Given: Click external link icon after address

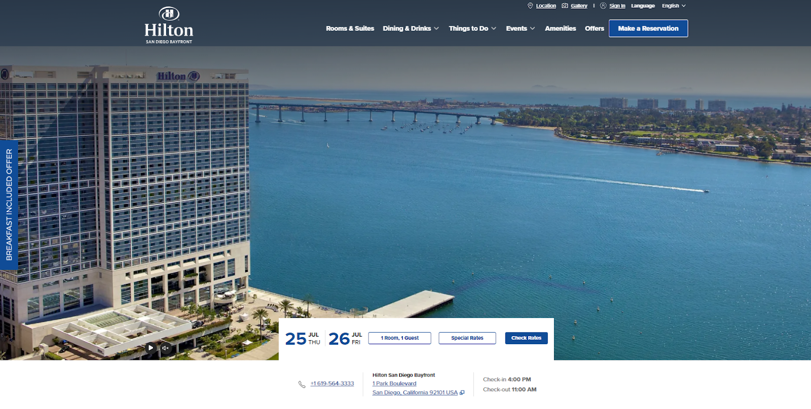Looking at the screenshot, I should [x=462, y=393].
